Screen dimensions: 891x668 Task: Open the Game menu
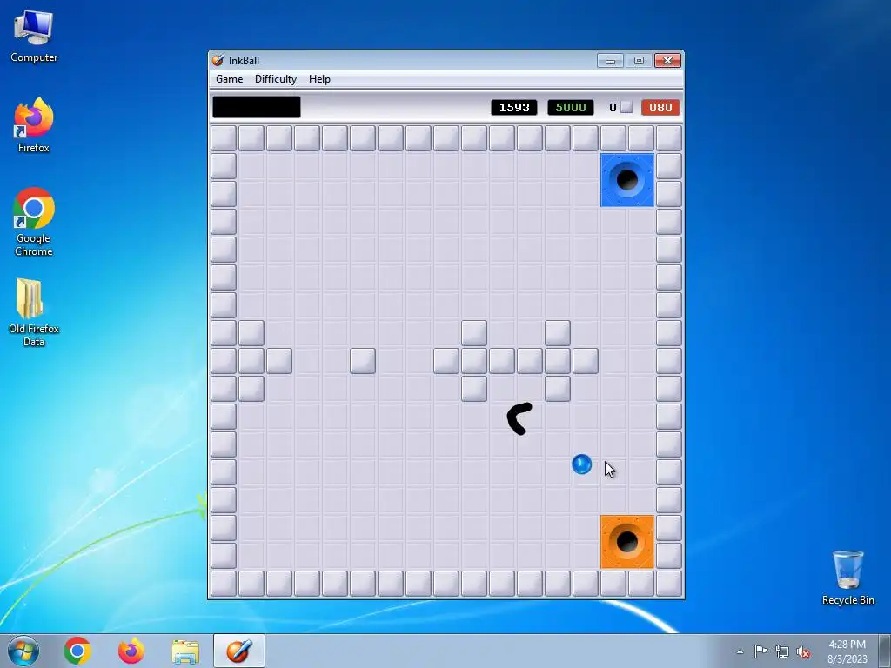point(229,79)
